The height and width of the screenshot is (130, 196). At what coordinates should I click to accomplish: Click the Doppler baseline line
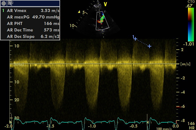tap(92, 64)
